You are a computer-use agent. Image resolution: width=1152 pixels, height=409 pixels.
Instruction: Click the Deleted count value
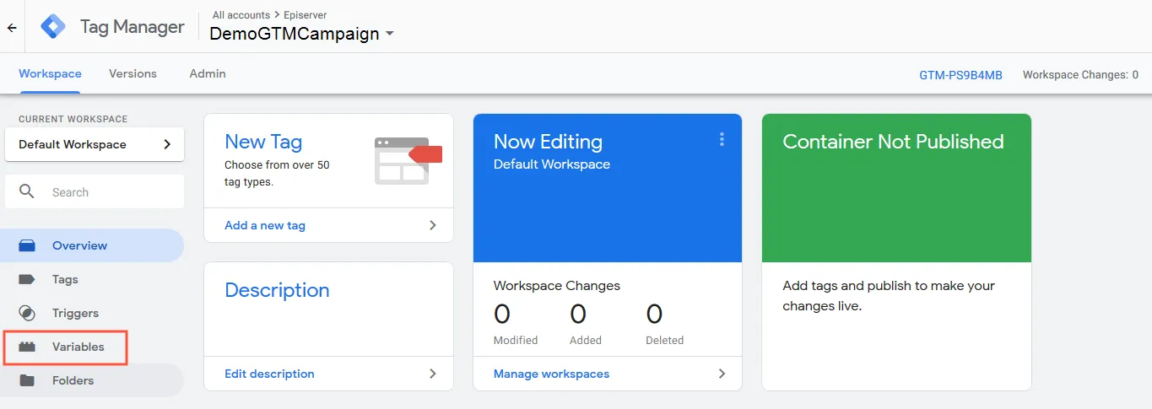654,315
